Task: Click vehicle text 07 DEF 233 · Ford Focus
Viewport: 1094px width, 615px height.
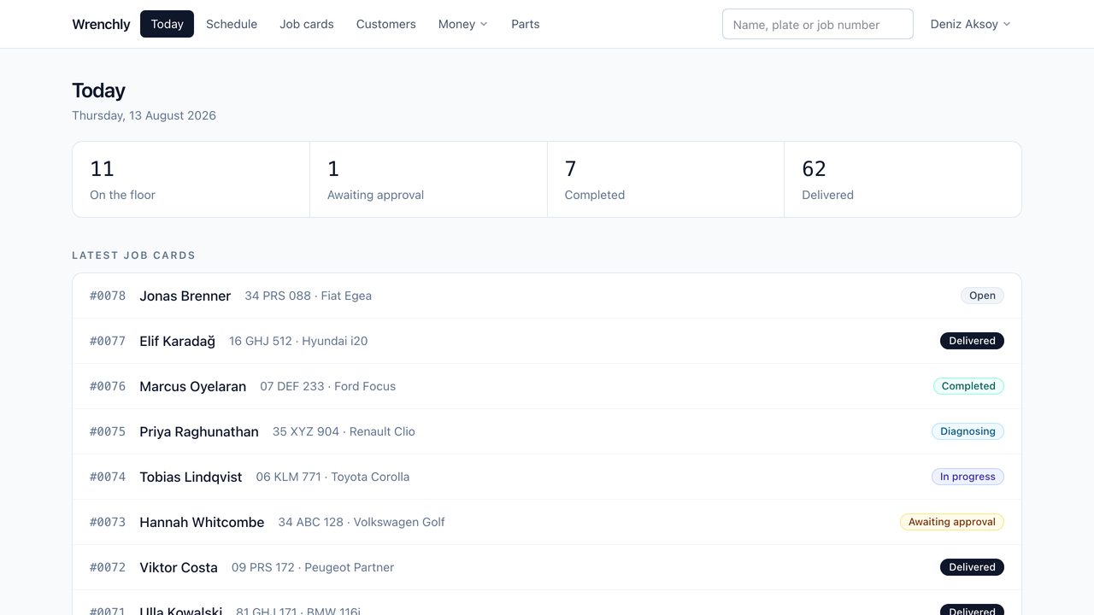Action: pyautogui.click(x=328, y=386)
